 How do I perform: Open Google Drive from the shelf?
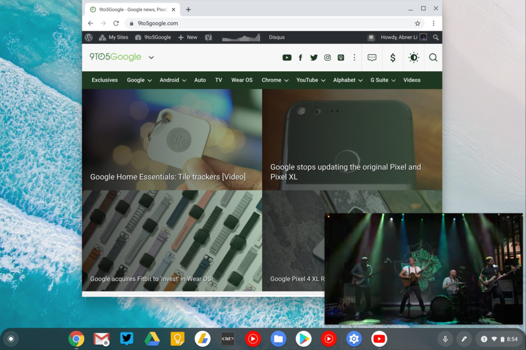[152, 339]
